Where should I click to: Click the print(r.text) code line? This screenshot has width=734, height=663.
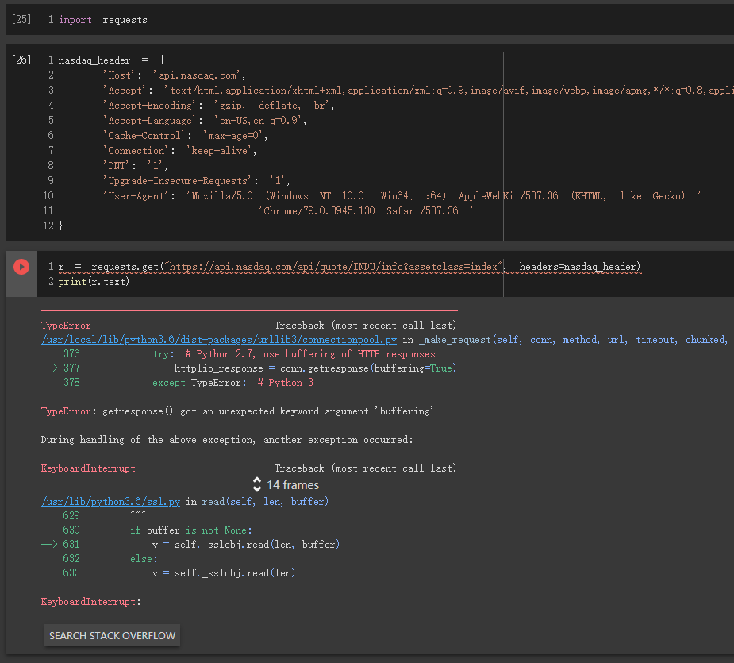pos(94,282)
